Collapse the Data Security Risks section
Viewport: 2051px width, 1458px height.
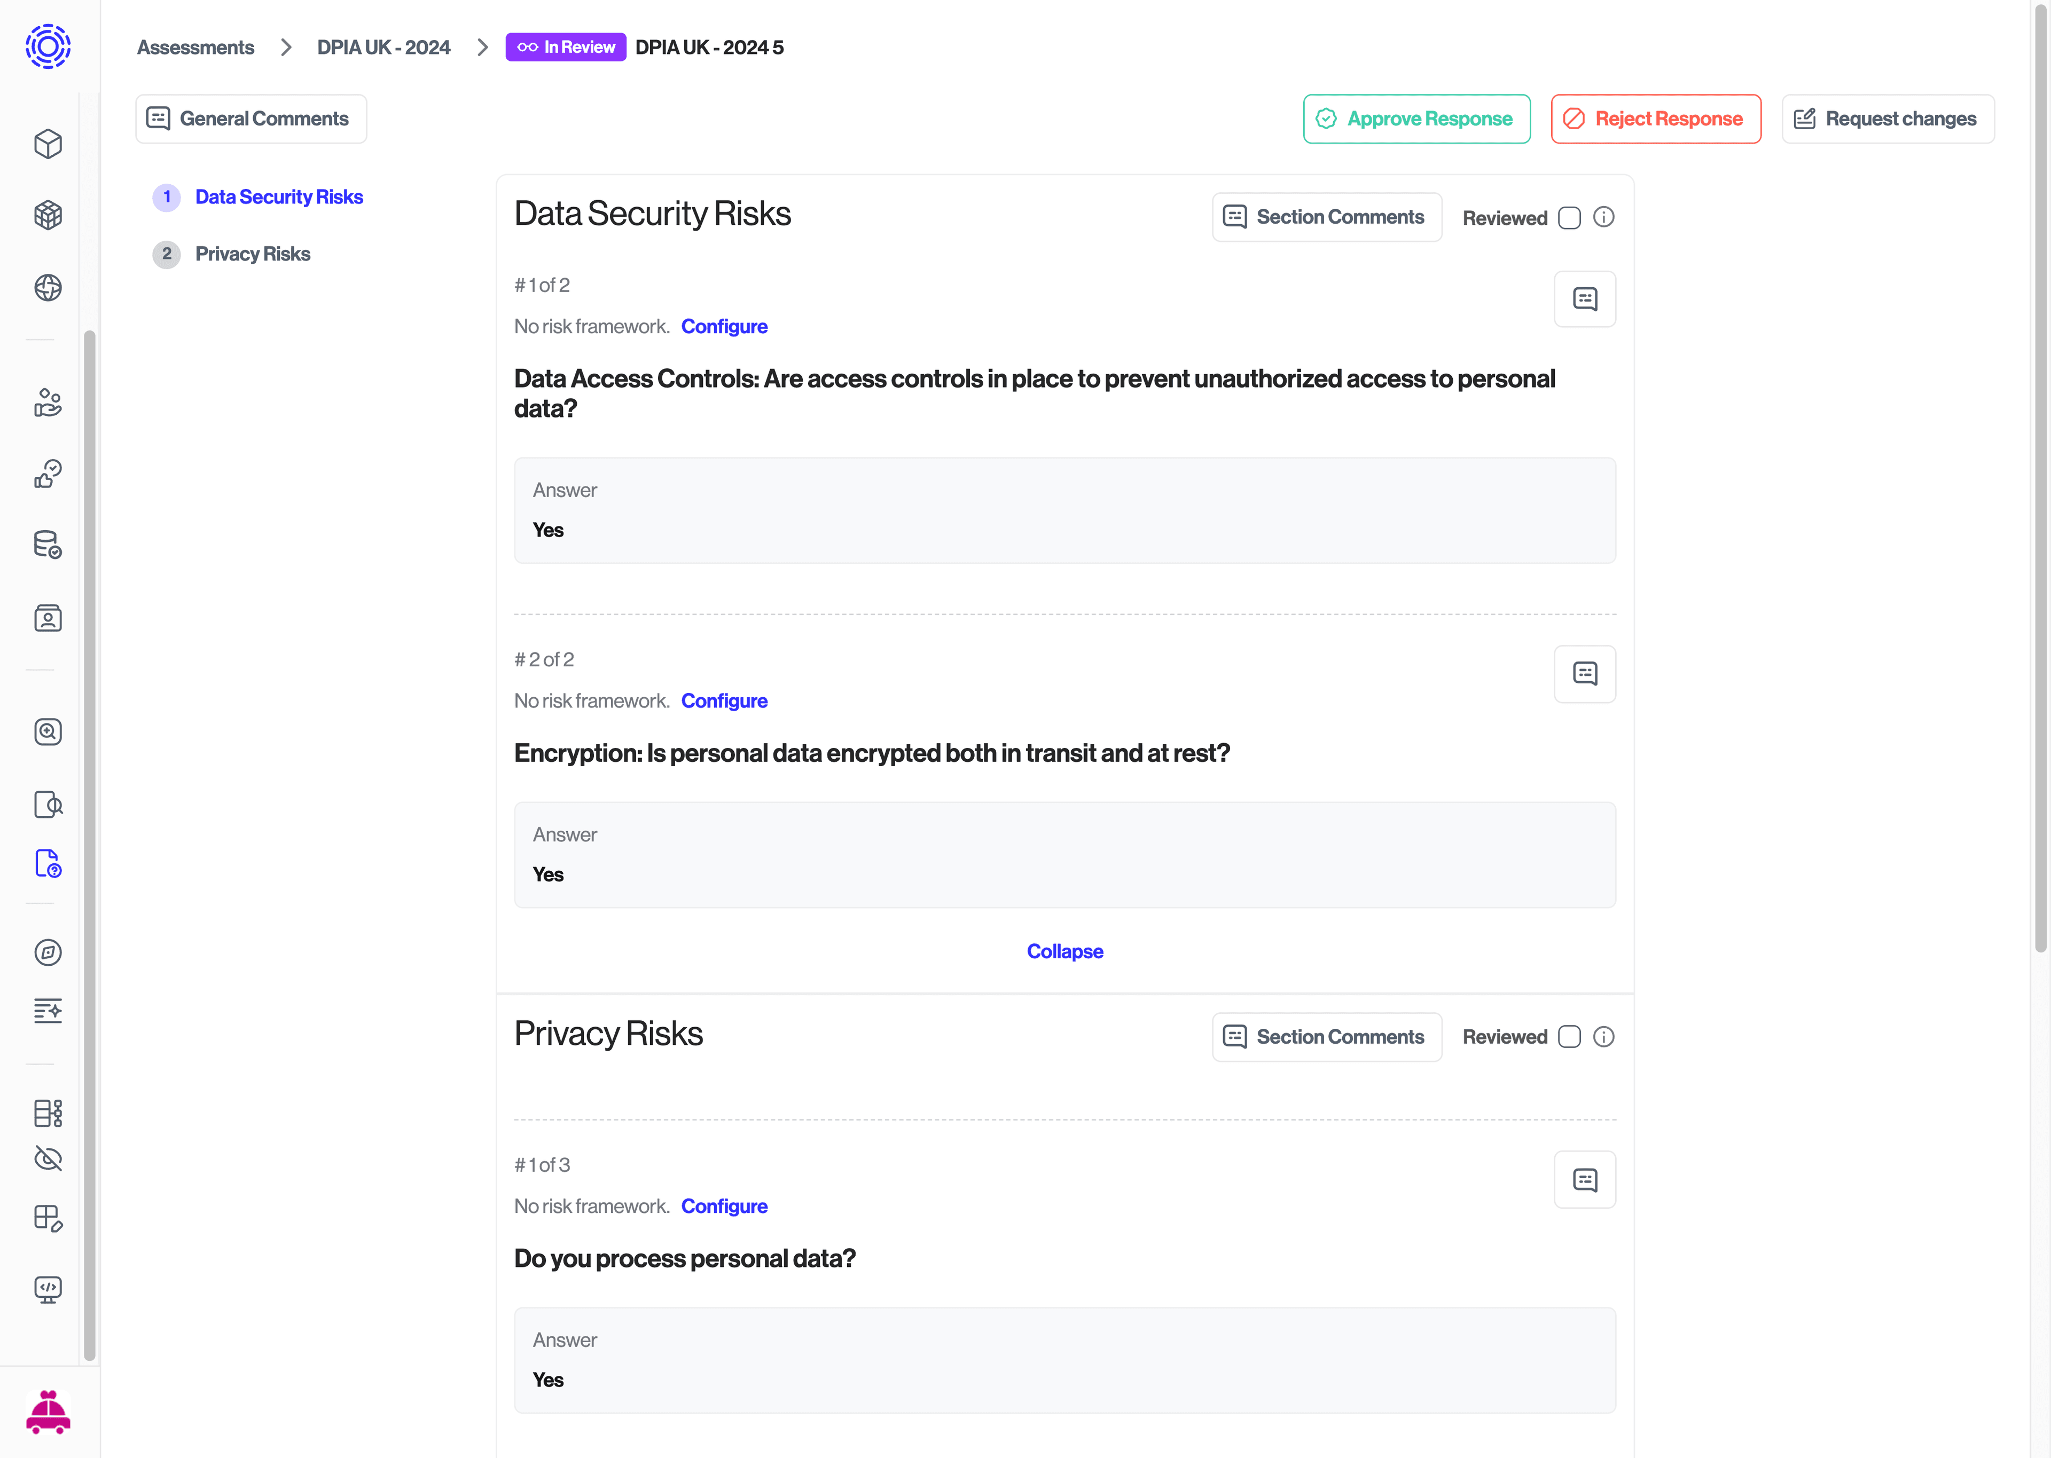1065,951
